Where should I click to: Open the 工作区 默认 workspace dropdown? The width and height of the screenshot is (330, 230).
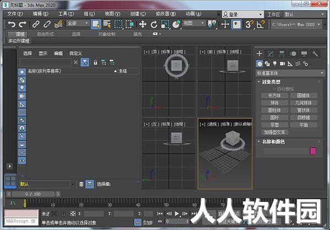pos(304,14)
